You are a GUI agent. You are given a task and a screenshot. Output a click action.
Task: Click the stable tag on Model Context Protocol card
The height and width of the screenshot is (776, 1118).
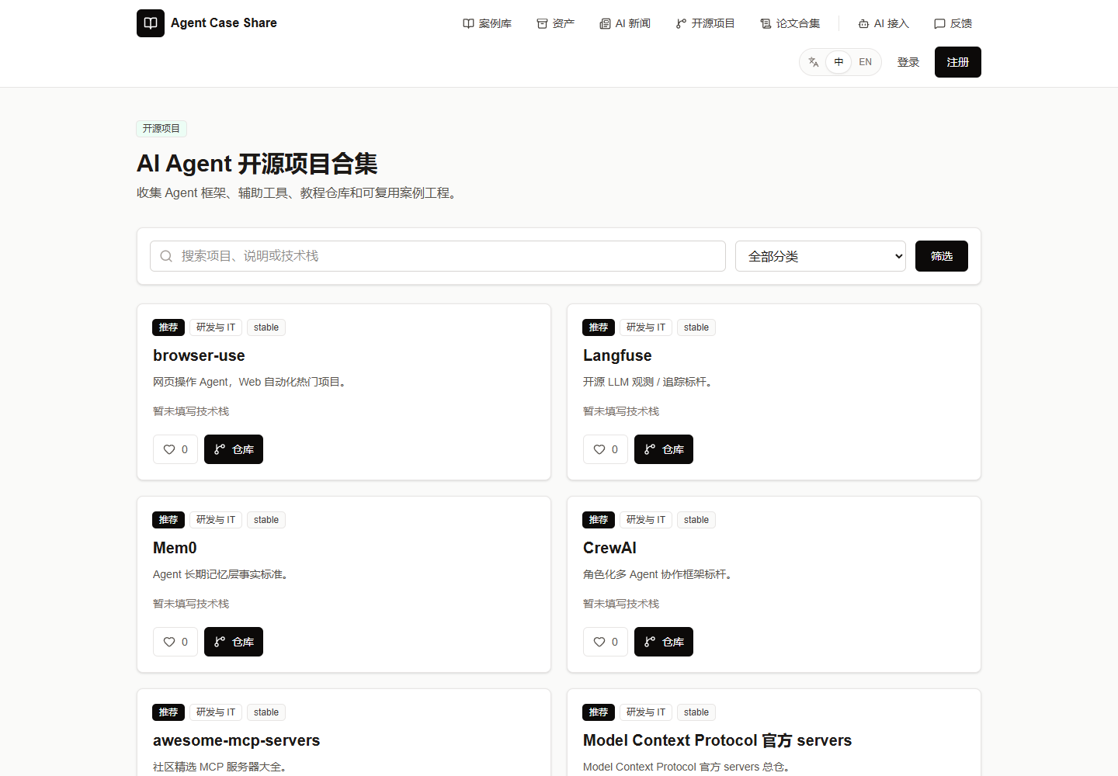[696, 712]
